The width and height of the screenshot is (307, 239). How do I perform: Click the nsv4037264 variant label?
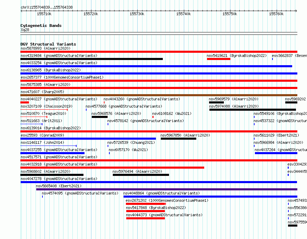pyautogui.click(x=281, y=150)
